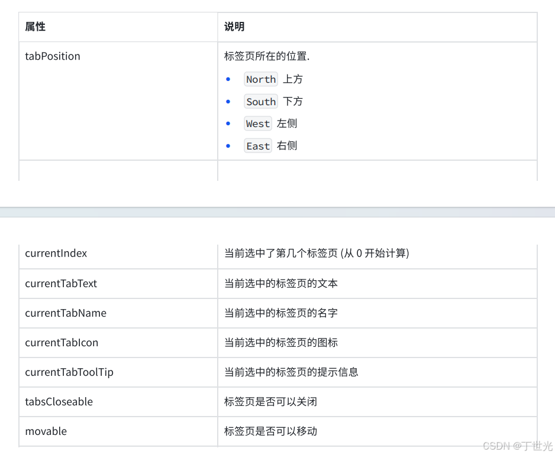Click the bullet point beside East
Screen dimensions: 555x455
click(x=228, y=145)
